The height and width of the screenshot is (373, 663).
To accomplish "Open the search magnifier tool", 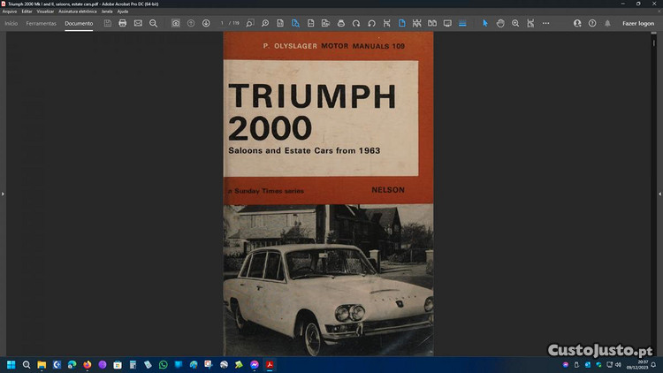I will pos(154,23).
